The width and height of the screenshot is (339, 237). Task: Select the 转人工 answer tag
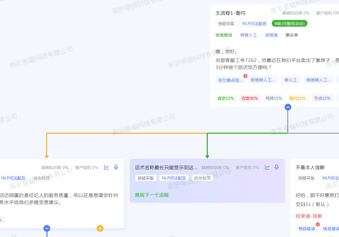(291, 80)
